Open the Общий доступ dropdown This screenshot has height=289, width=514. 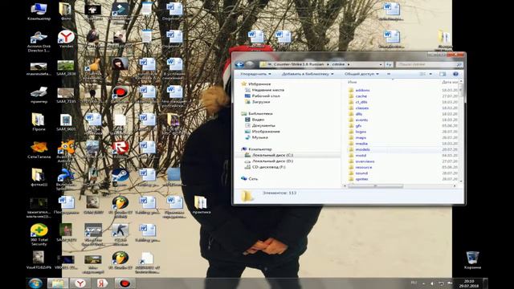tap(361, 74)
